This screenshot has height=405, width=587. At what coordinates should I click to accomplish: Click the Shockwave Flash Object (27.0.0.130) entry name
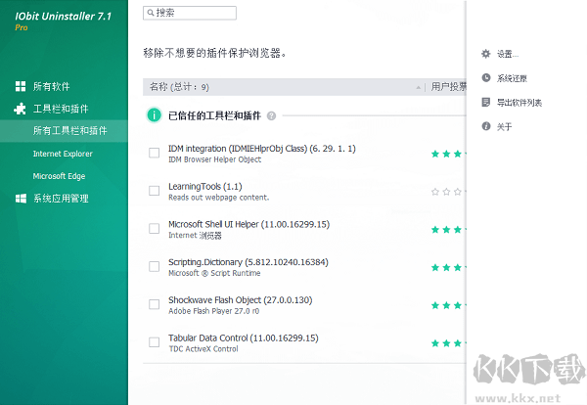tap(240, 300)
